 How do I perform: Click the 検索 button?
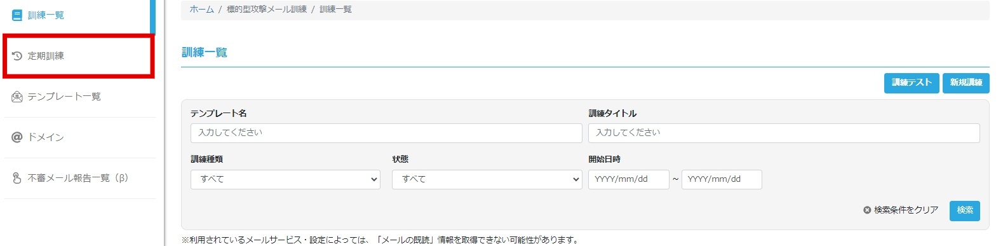[x=965, y=210]
